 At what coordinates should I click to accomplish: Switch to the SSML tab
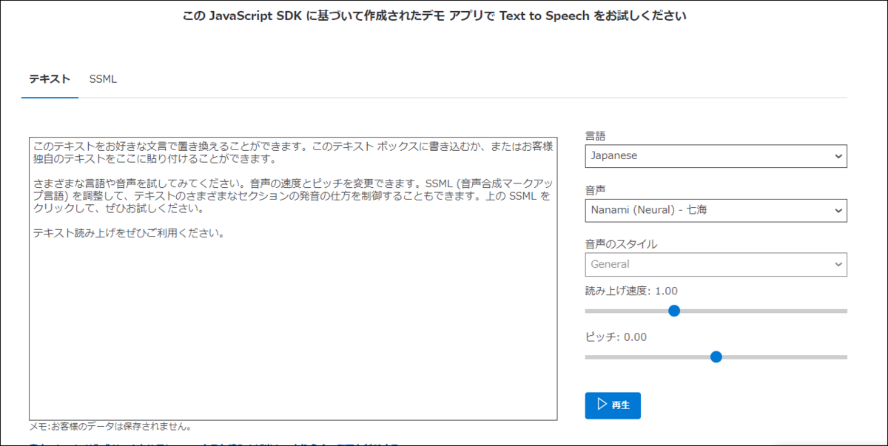point(103,79)
